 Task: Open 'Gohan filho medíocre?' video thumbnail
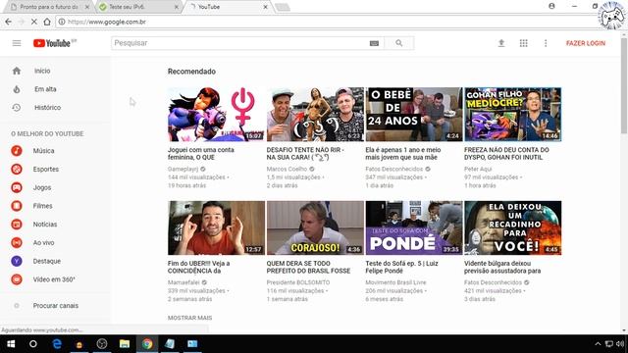tap(512, 114)
